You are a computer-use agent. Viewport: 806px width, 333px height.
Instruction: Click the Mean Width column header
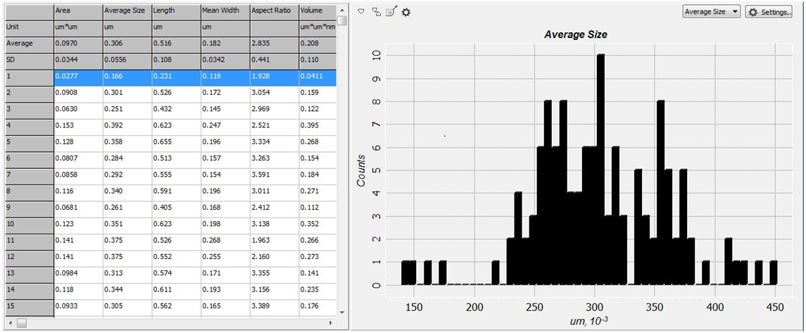coord(225,11)
